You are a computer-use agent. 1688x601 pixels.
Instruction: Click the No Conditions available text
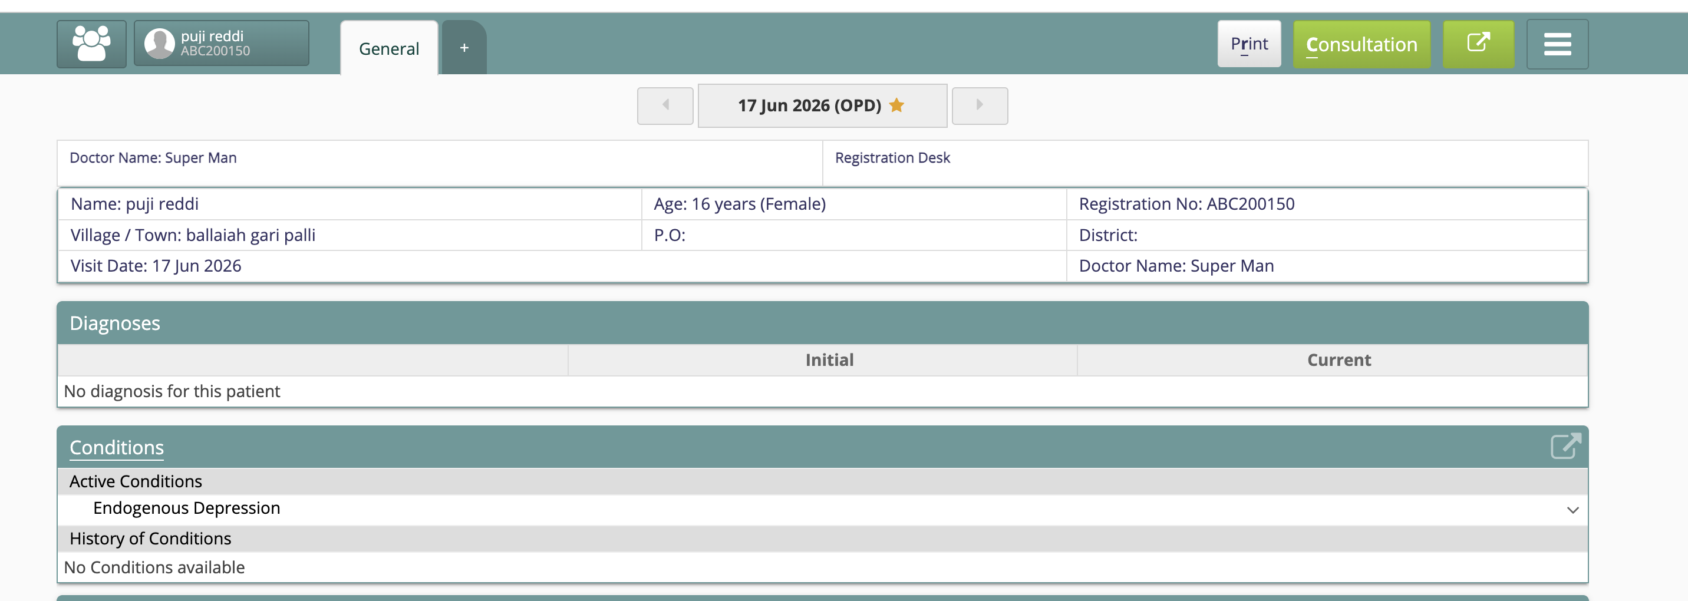[154, 567]
